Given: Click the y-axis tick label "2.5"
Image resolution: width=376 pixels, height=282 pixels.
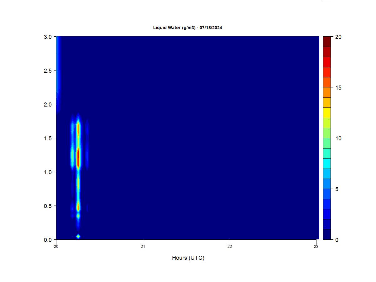Looking at the screenshot, I should point(48,70).
